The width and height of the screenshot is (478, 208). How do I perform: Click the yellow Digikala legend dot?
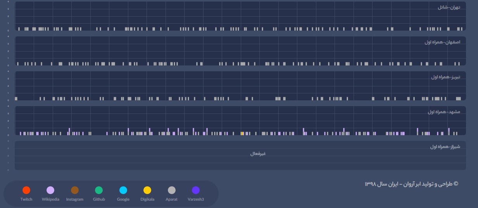[147, 190]
